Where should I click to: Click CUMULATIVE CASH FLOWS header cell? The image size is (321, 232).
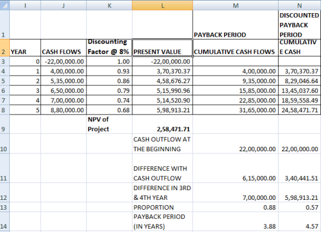pos(236,48)
